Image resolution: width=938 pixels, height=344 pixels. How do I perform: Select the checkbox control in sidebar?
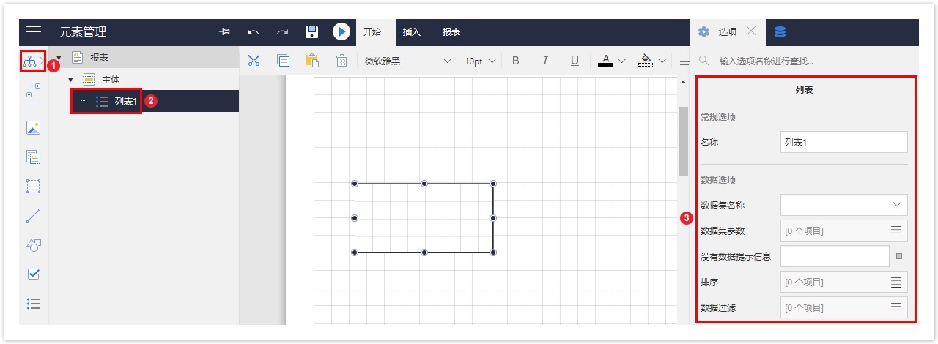pyautogui.click(x=33, y=274)
